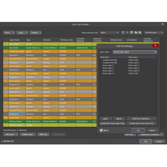Click Create Pairs From Layer Stack
The image size is (167, 167).
pyautogui.click(x=112, y=123)
